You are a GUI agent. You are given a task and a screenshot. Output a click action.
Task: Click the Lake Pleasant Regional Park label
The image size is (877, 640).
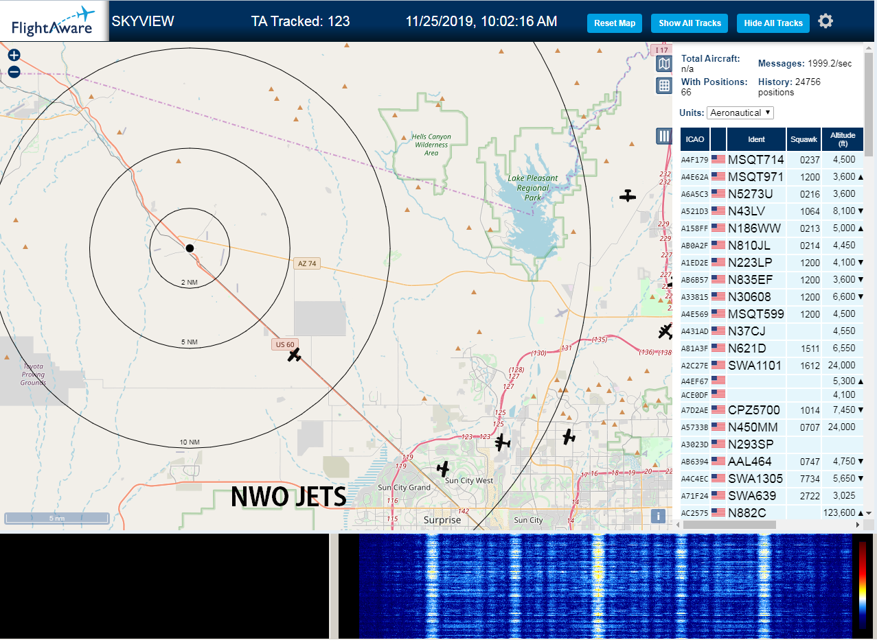pyautogui.click(x=532, y=188)
